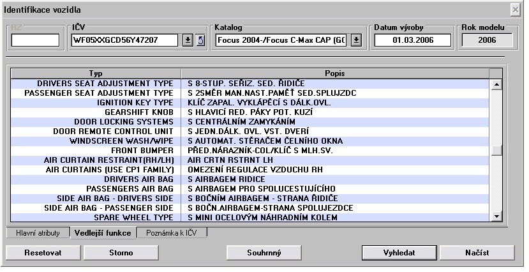Image resolution: width=529 pixels, height=272 pixels.
Task: Click the Typ column header
Action: click(x=95, y=73)
